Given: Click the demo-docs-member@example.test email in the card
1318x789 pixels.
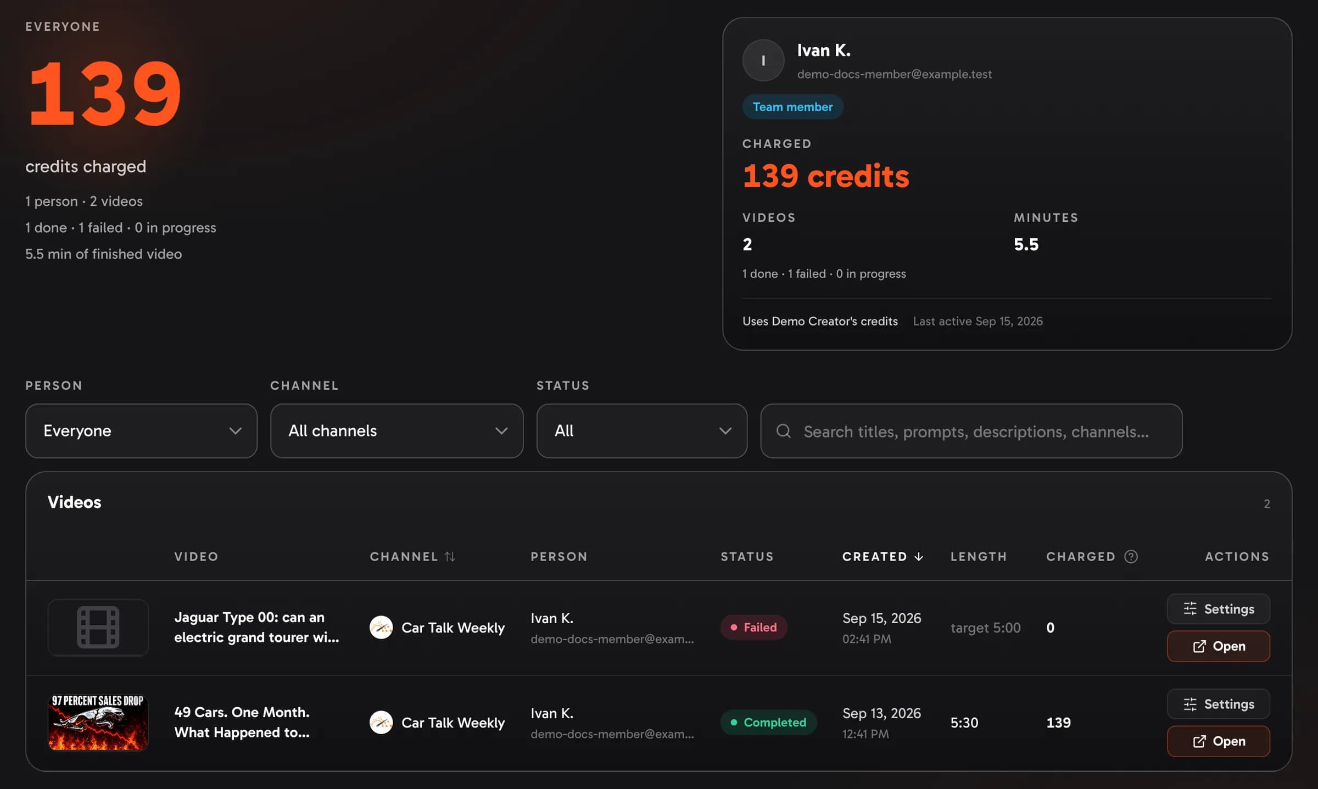Looking at the screenshot, I should click(895, 74).
